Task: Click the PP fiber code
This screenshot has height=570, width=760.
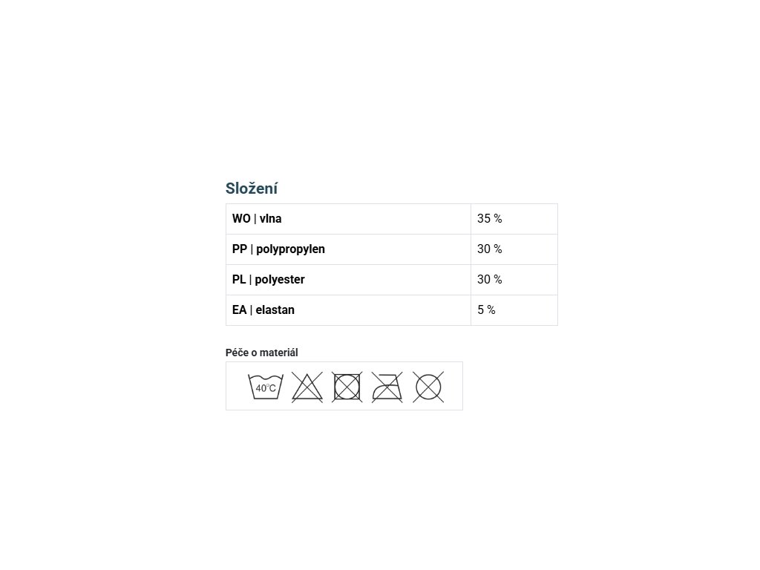Action: coord(239,249)
